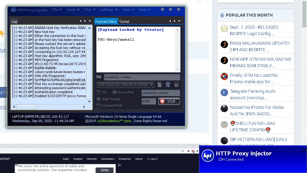The height and width of the screenshot is (173, 307).
Task: Open Telegram Farming multi-account post link
Action: 253,95
